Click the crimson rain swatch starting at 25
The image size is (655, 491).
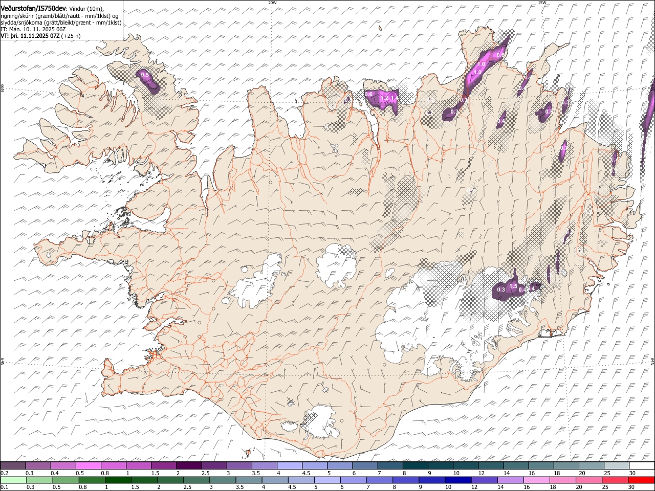615,480
